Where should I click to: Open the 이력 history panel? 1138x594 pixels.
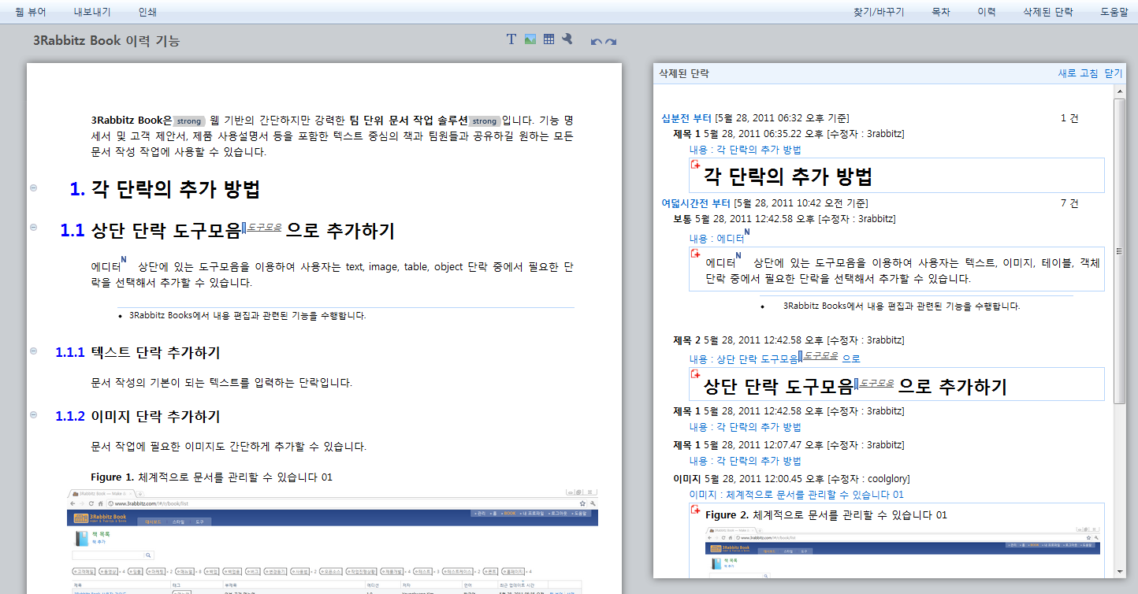coord(987,12)
